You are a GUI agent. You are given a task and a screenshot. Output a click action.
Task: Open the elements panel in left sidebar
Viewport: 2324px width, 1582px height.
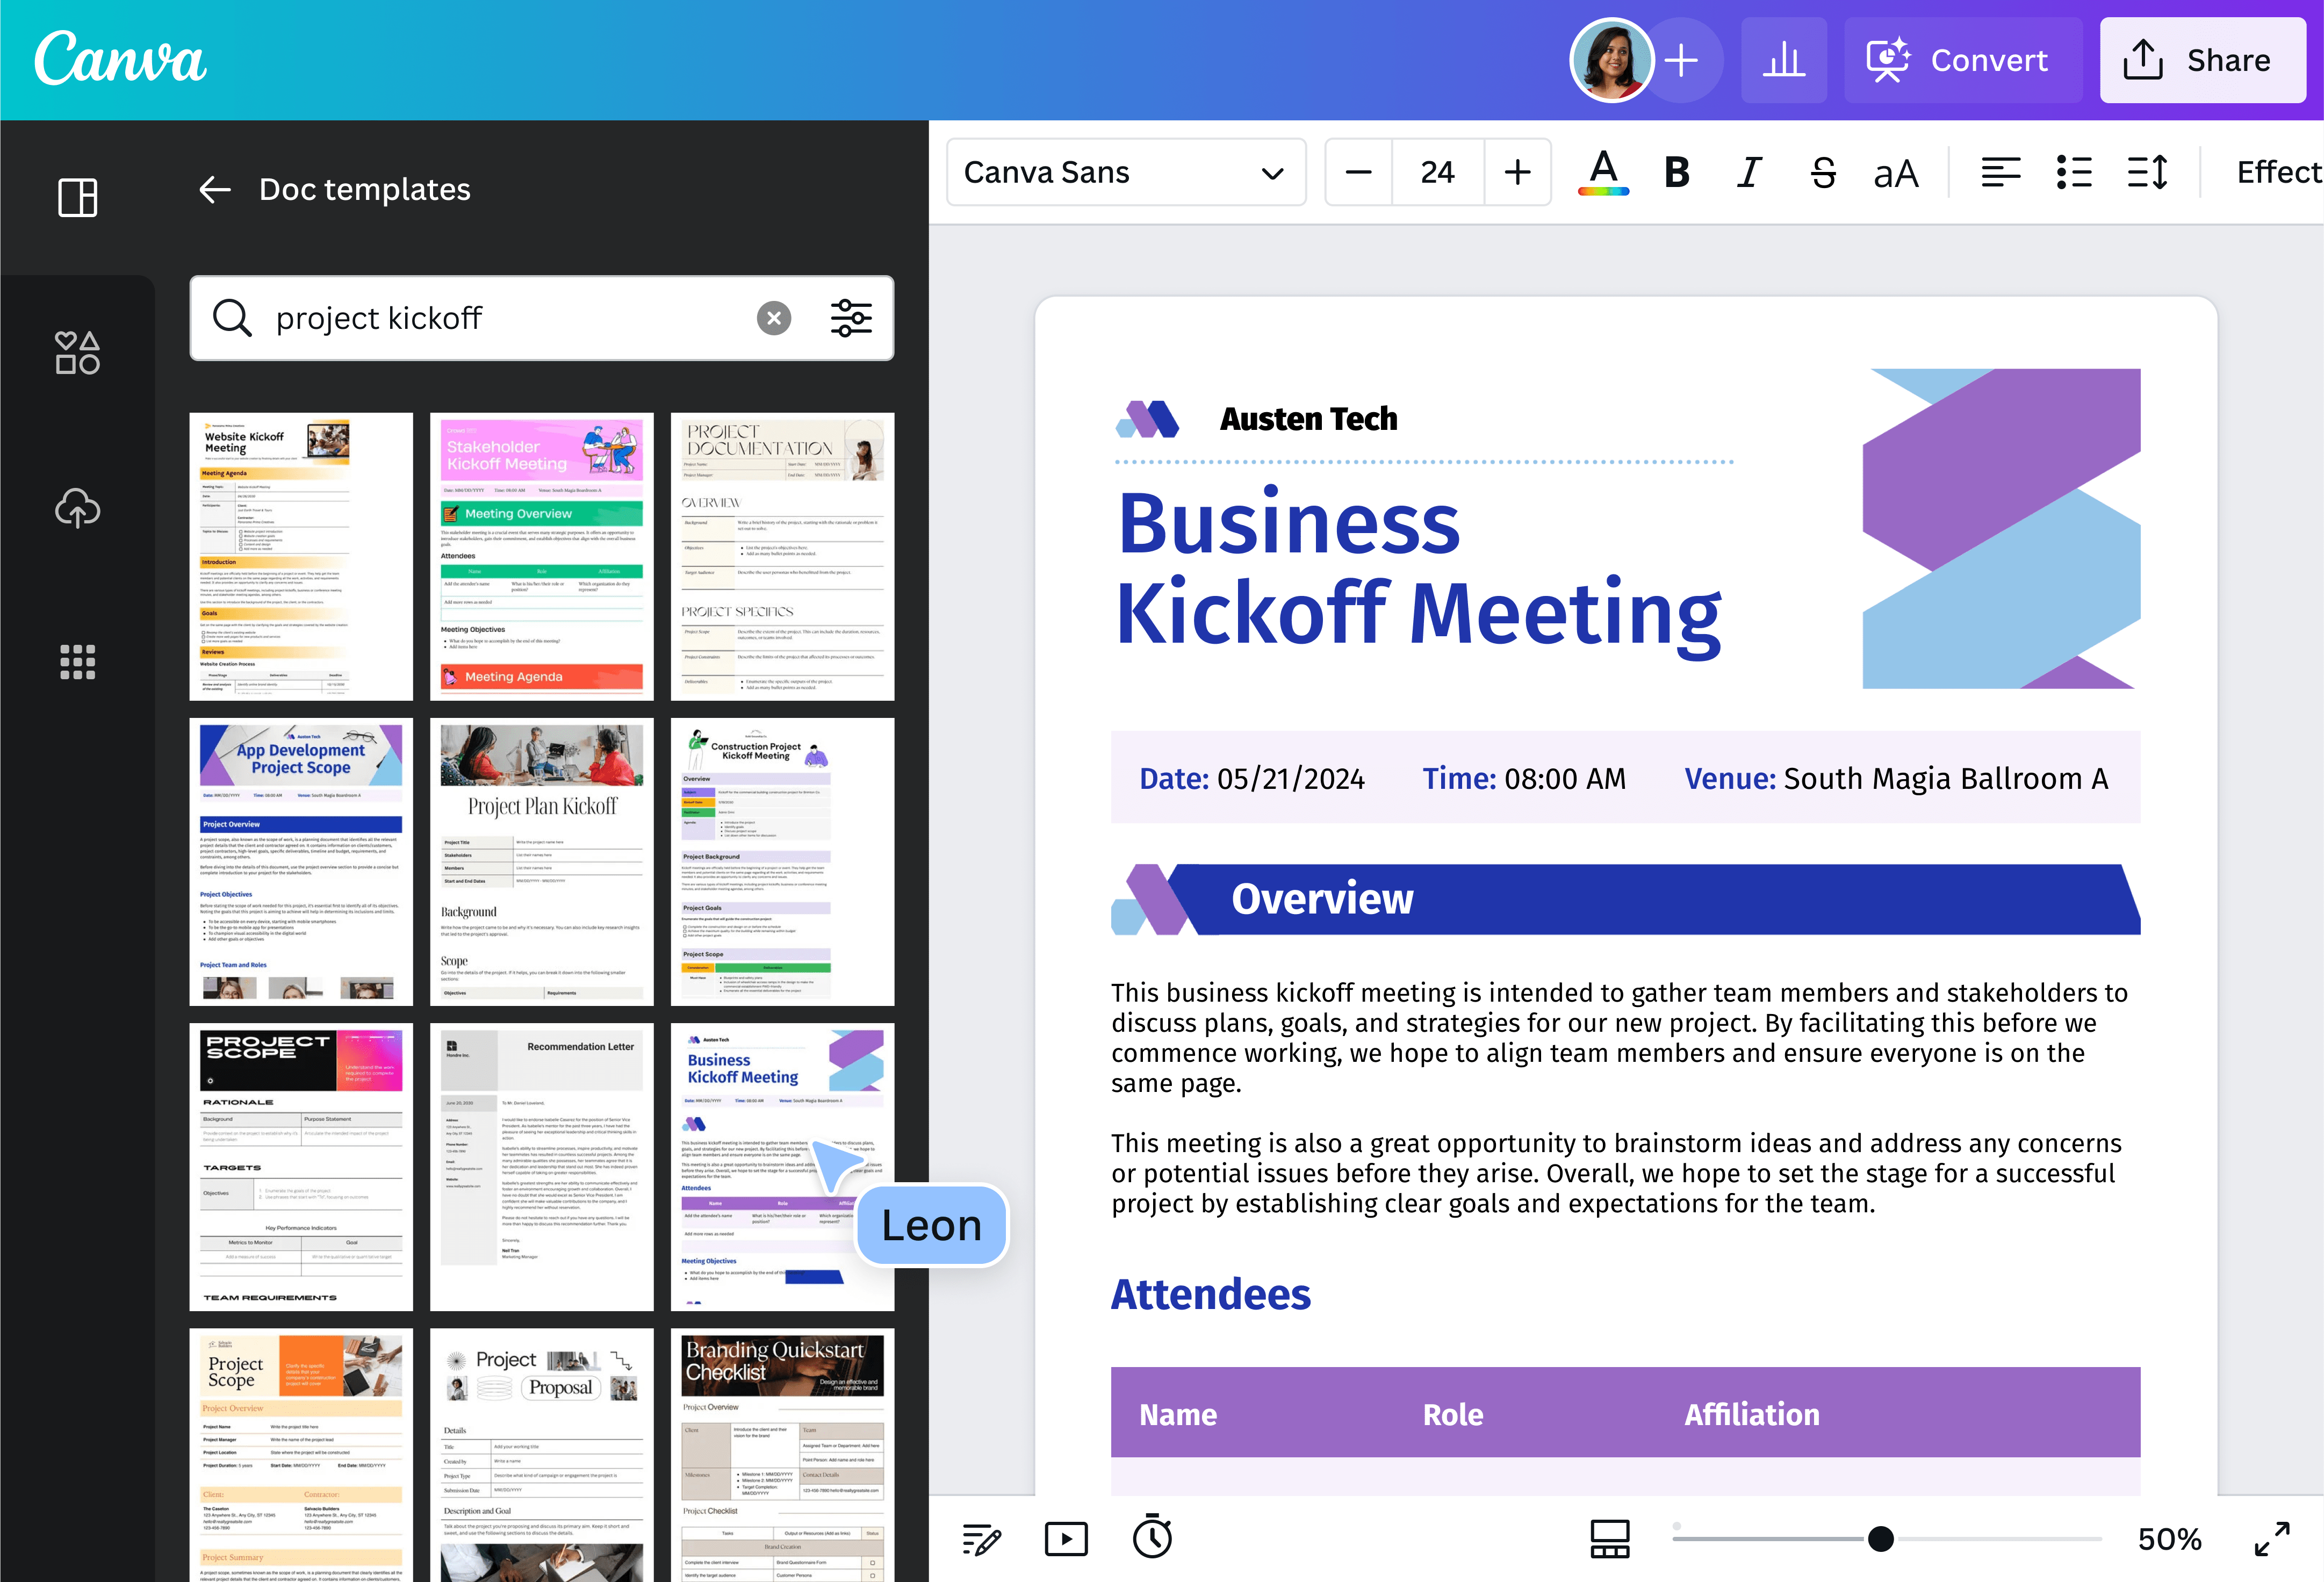click(x=77, y=352)
